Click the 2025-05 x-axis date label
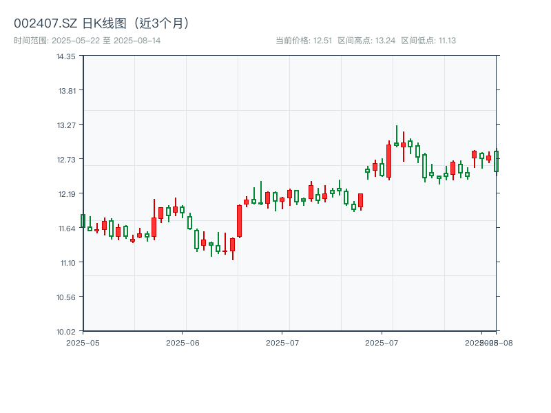This screenshot has height=413, width=551. [83, 342]
